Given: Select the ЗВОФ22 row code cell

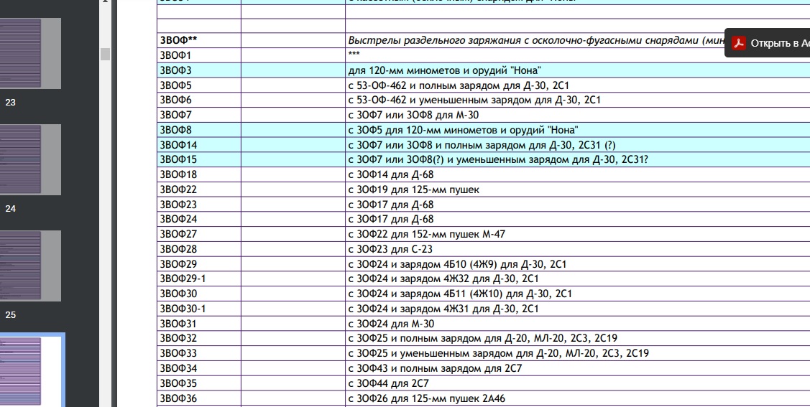Looking at the screenshot, I should pos(178,190).
